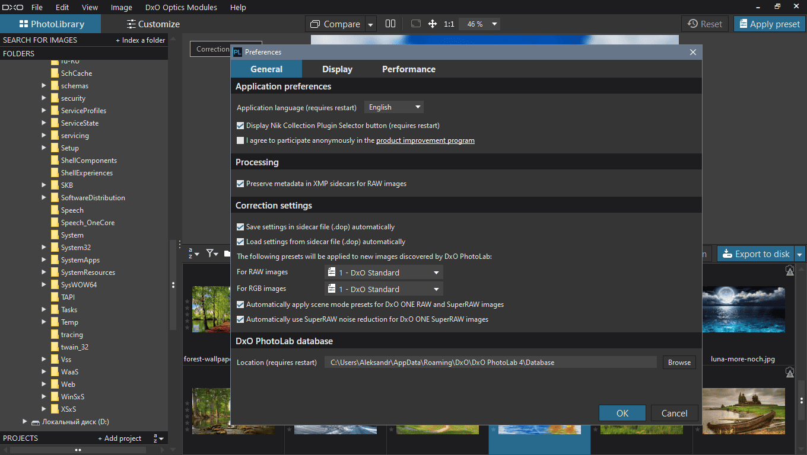Image resolution: width=807 pixels, height=455 pixels.
Task: Toggle Preserve metadata in XMP sidecars checkbox
Action: point(240,184)
